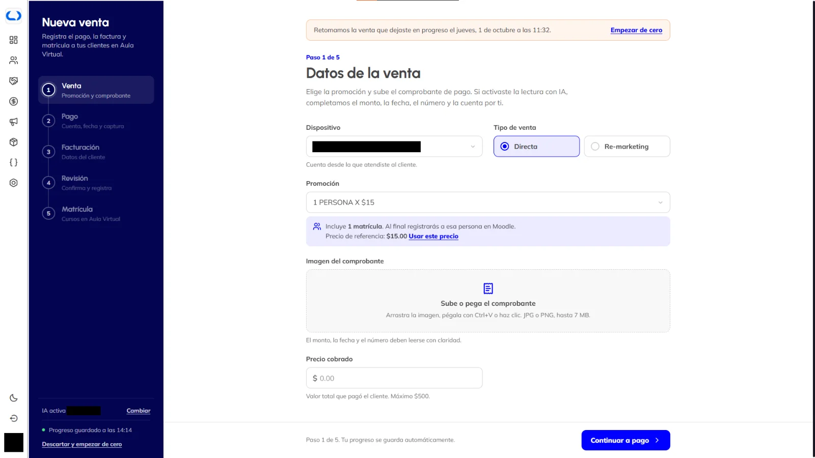
Task: Go to the Venta step
Action: tap(96, 90)
